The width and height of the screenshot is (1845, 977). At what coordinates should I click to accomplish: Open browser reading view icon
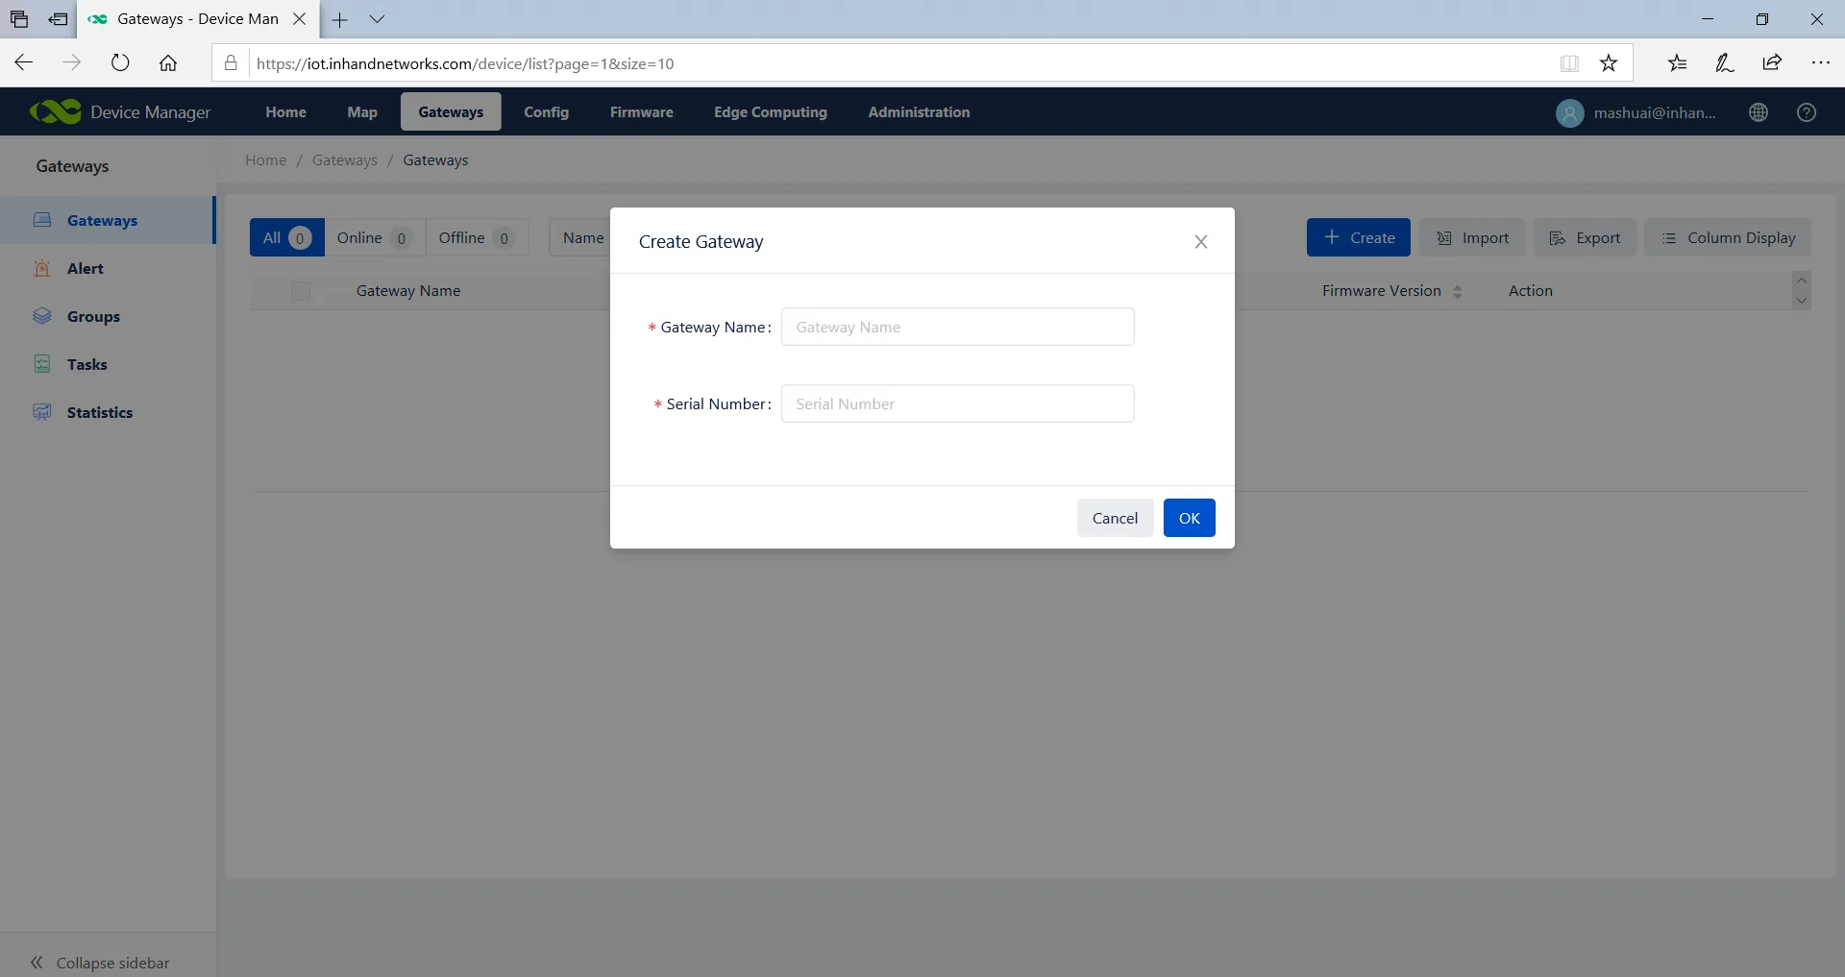tap(1569, 63)
